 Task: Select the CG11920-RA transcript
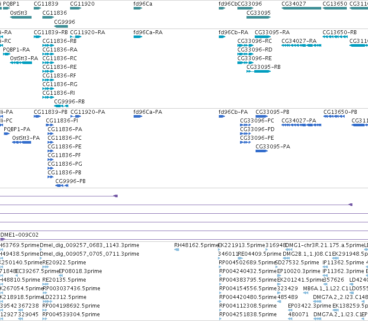click(76, 37)
